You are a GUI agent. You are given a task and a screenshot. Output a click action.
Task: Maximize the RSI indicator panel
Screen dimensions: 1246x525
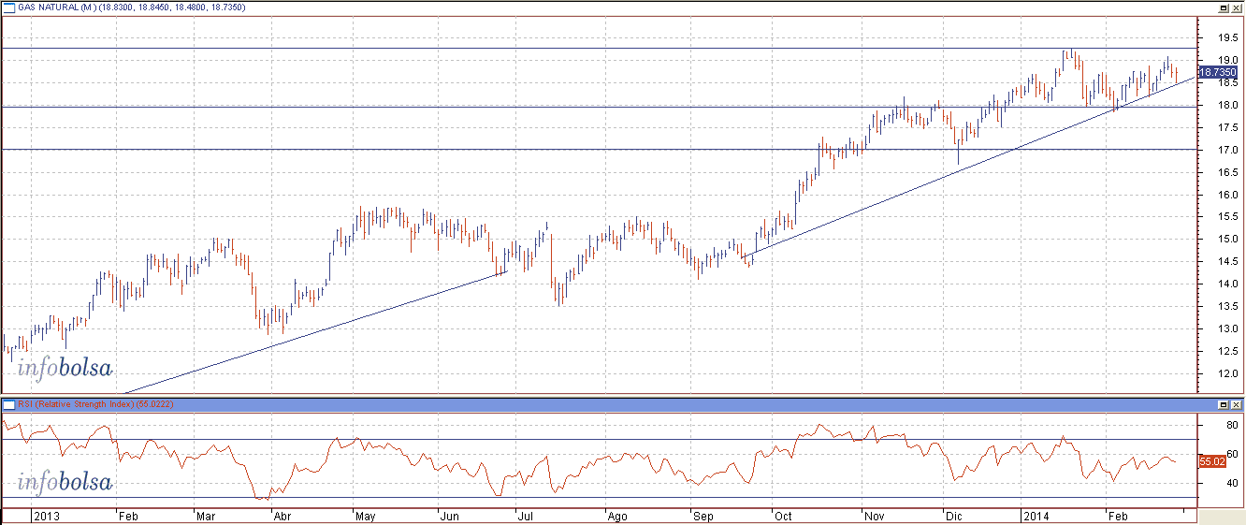[x=1223, y=404]
